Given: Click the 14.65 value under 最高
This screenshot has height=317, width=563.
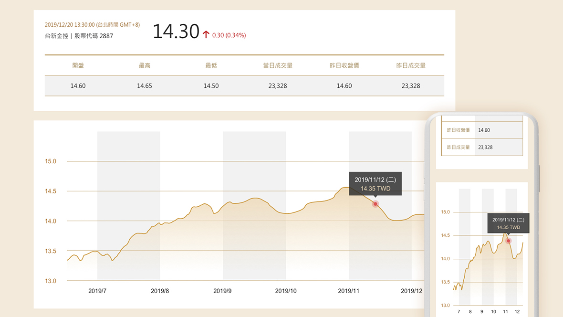Looking at the screenshot, I should [x=145, y=86].
